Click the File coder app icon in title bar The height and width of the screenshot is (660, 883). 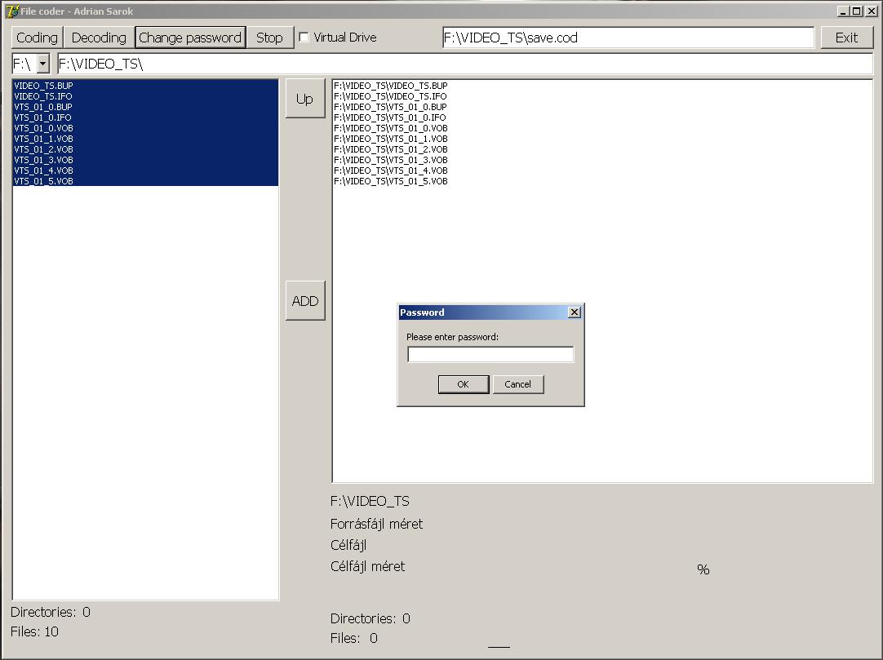click(x=11, y=11)
